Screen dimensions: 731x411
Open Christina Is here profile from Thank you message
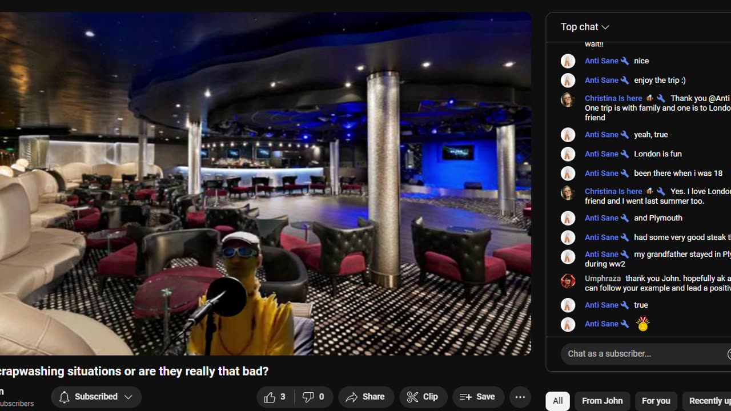coord(613,99)
